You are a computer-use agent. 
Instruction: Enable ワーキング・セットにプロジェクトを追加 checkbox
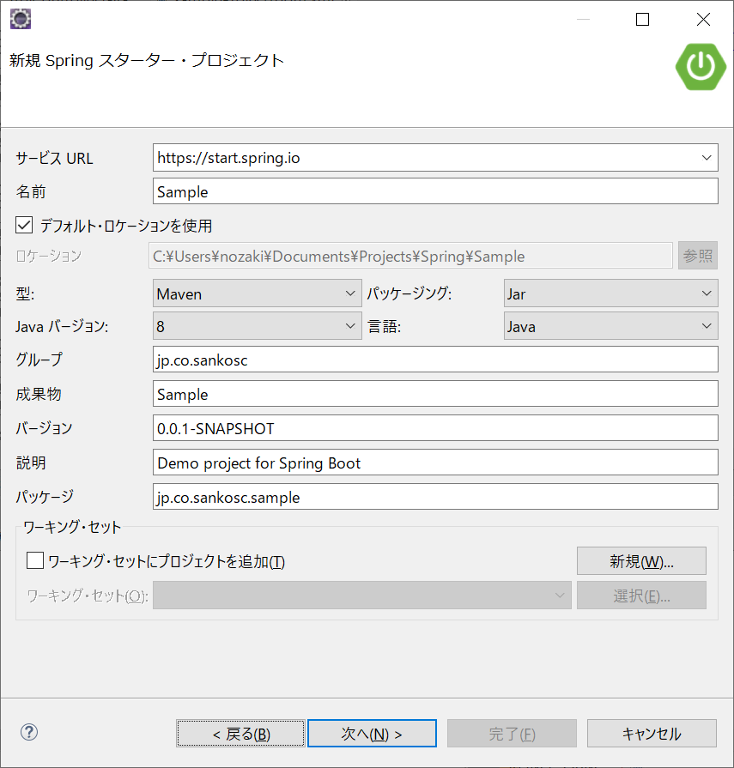(x=35, y=560)
